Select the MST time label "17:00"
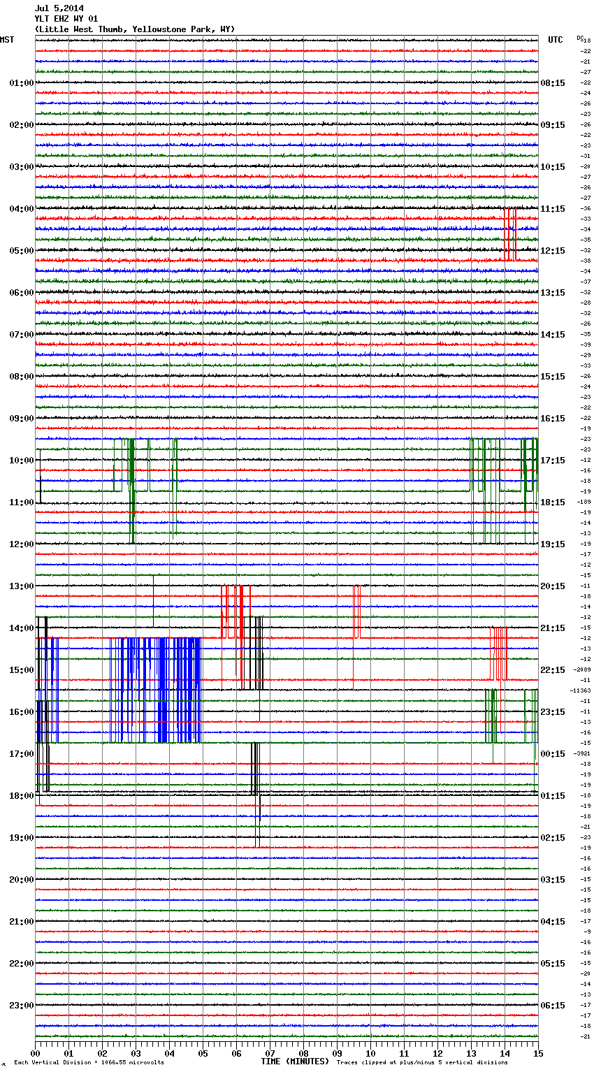 (22, 754)
